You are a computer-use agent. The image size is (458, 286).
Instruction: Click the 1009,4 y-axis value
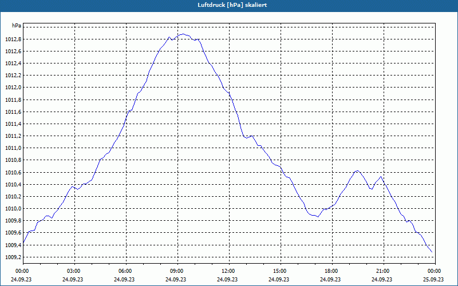[13, 245]
